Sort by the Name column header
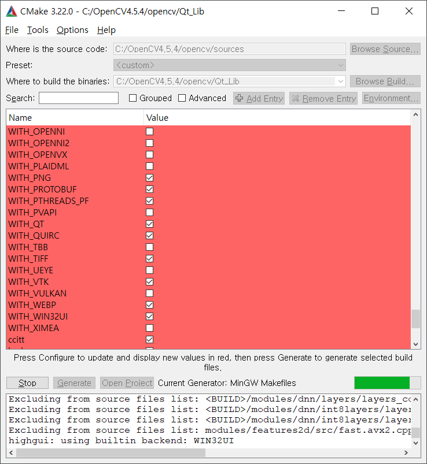Image resolution: width=427 pixels, height=464 pixels. point(75,118)
